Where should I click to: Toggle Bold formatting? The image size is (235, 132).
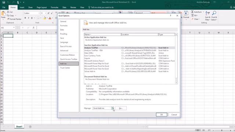coord(25,18)
